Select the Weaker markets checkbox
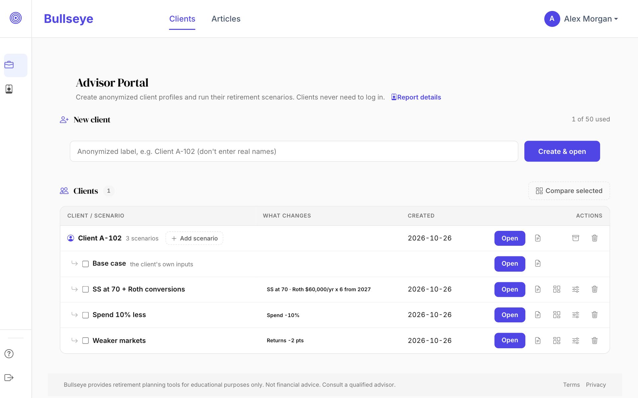This screenshot has height=398, width=638. pos(85,341)
